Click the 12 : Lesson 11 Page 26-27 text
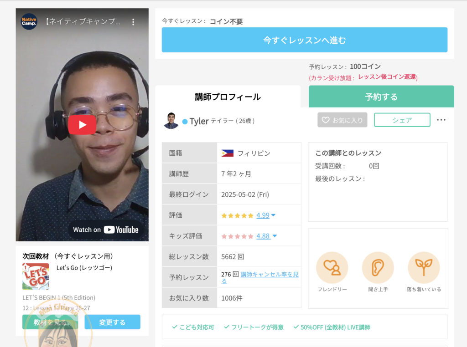This screenshot has width=467, height=347. click(56, 308)
